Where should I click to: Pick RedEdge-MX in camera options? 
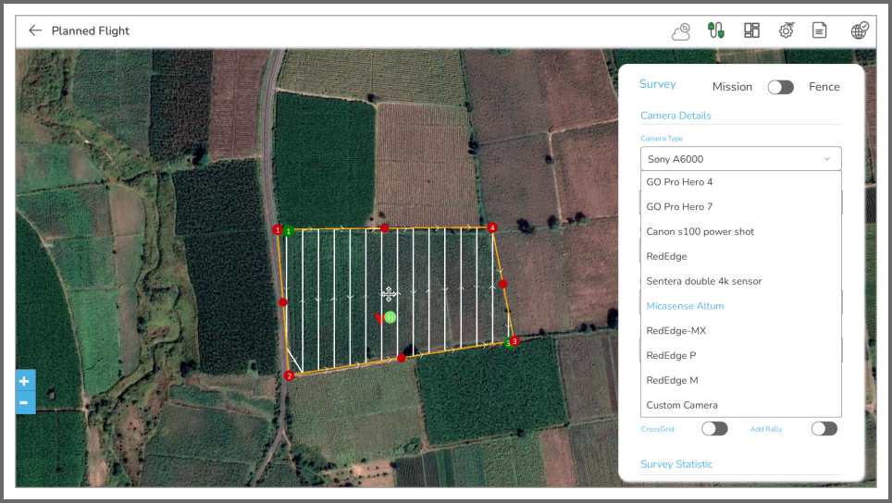tap(676, 331)
